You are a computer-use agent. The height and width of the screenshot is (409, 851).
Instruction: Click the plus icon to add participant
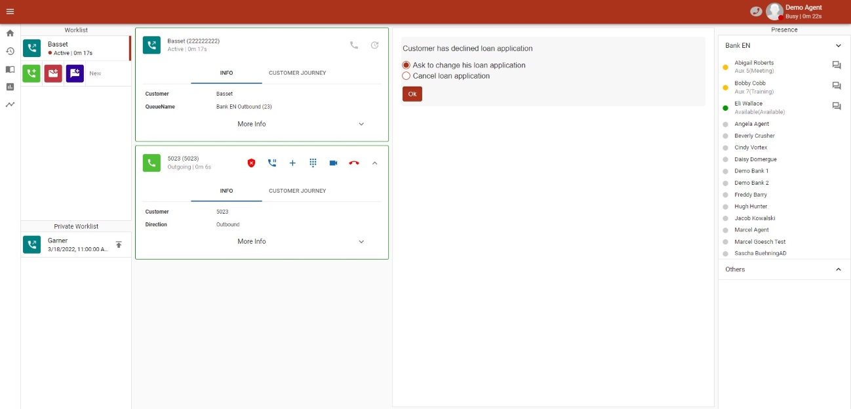click(x=292, y=163)
